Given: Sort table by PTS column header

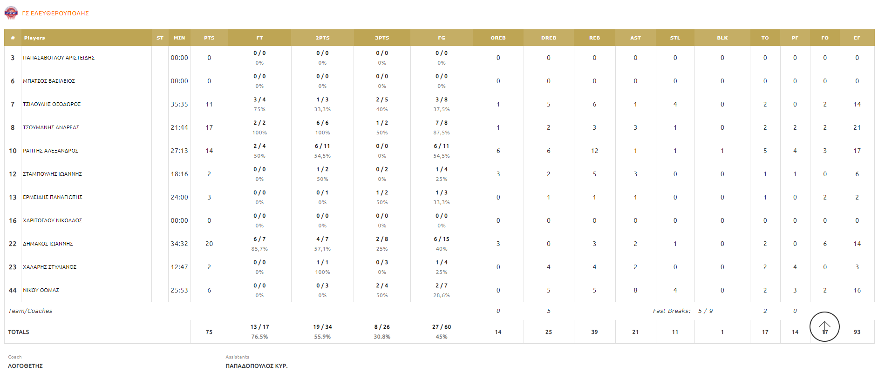Looking at the screenshot, I should [x=209, y=38].
